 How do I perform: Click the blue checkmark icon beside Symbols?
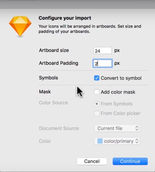click(x=96, y=78)
